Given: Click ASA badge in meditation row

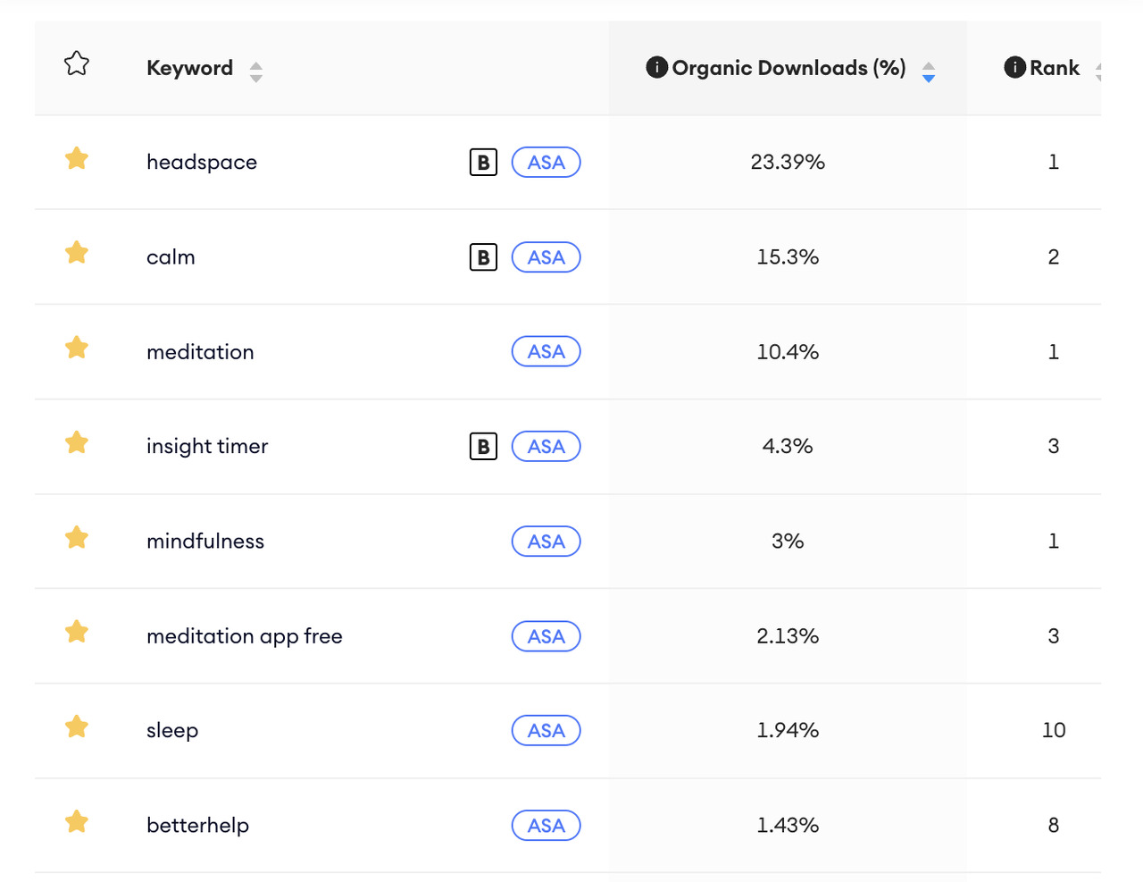Looking at the screenshot, I should pyautogui.click(x=546, y=351).
